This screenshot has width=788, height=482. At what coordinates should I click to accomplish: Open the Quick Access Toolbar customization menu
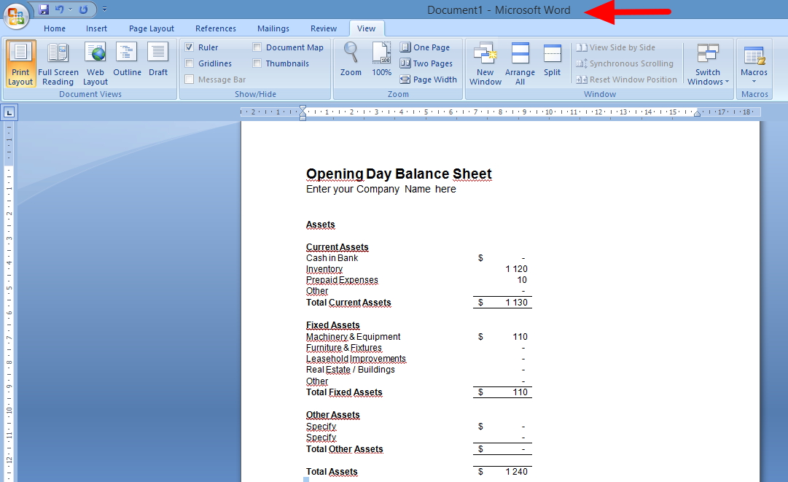[x=104, y=8]
